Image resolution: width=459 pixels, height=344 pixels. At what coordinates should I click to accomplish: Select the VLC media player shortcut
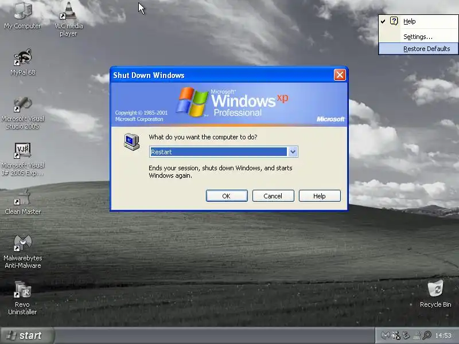click(68, 19)
